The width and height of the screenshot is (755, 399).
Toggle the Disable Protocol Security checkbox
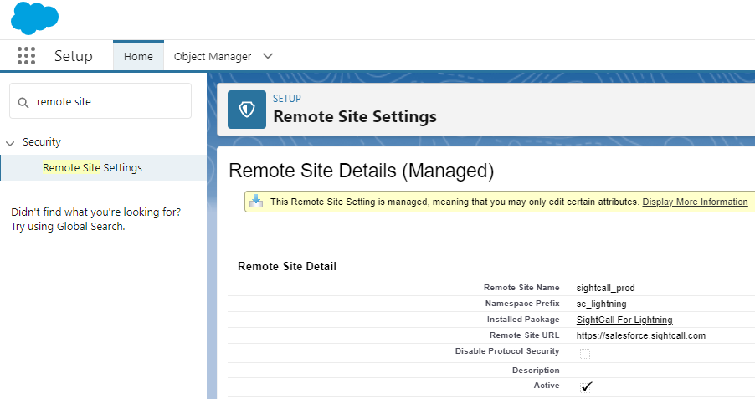pos(585,354)
